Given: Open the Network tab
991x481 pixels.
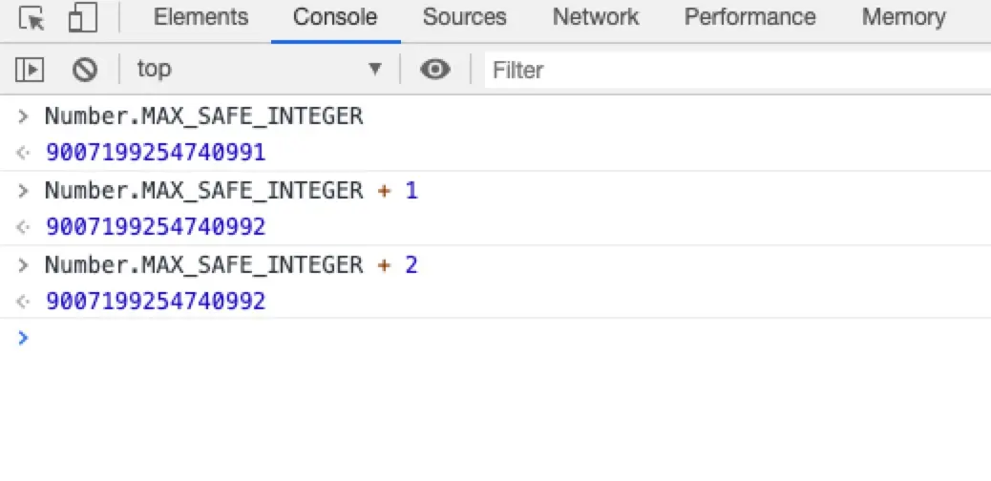Looking at the screenshot, I should (x=596, y=17).
